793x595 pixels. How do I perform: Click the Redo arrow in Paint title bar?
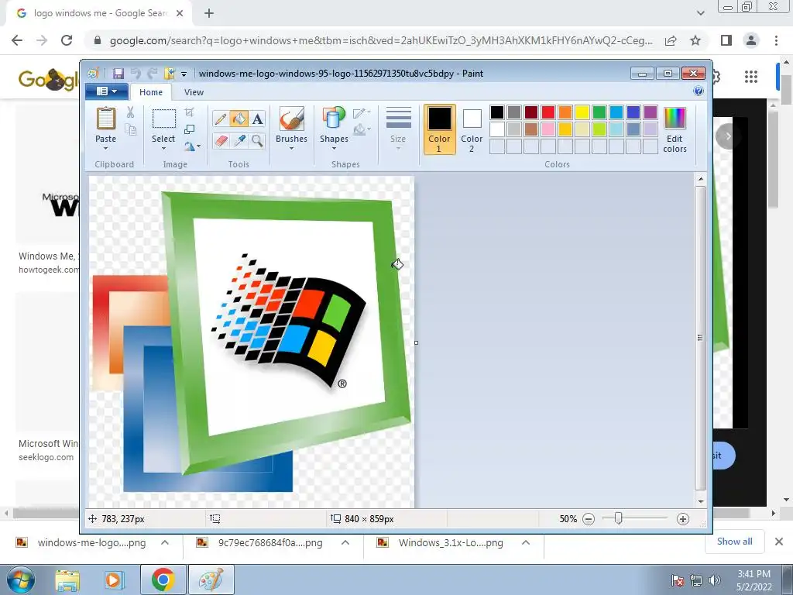coord(153,74)
